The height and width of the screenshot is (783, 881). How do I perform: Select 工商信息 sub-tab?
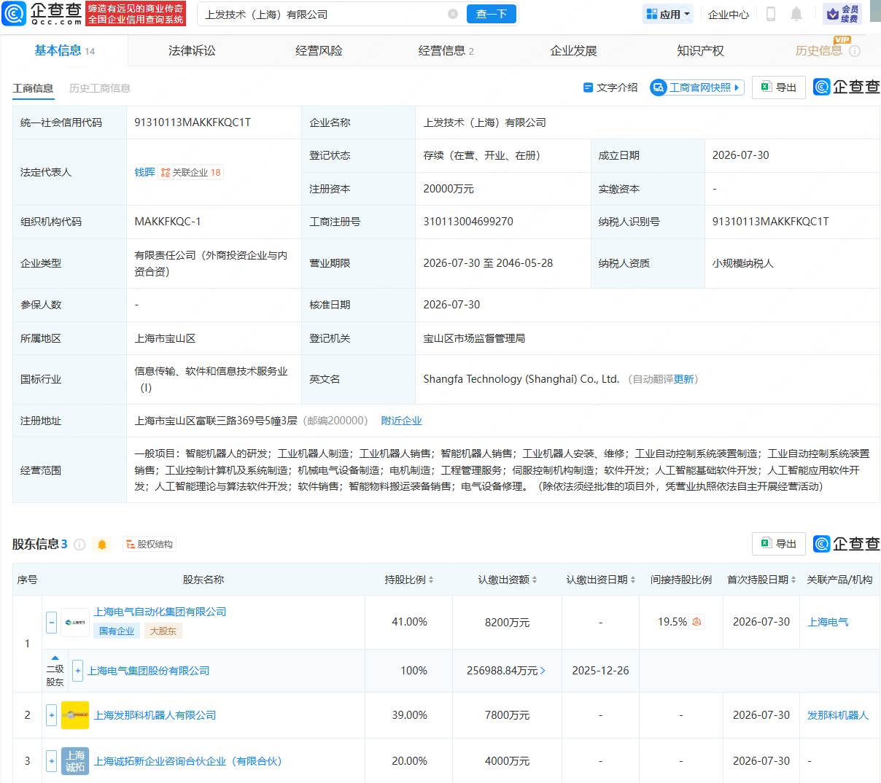(x=33, y=88)
